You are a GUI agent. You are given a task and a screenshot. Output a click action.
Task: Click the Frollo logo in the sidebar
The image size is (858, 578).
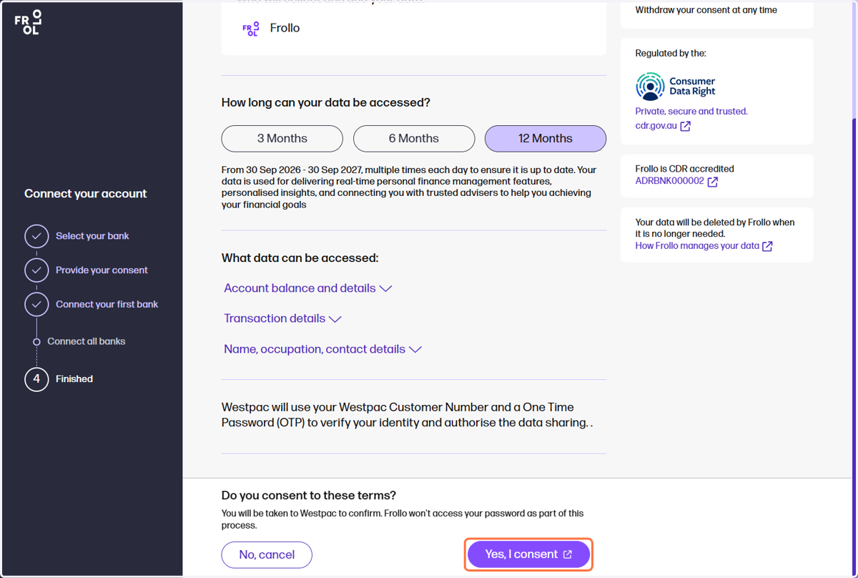[29, 22]
